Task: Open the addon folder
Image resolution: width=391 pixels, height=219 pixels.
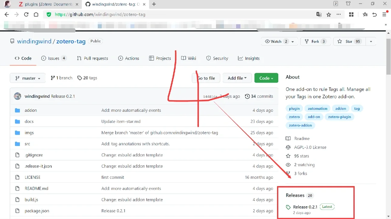Action: [x=31, y=110]
